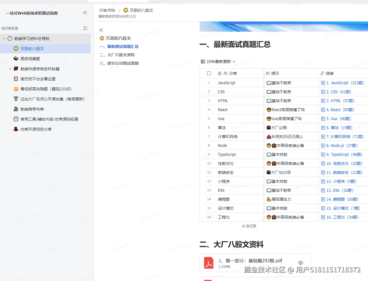The width and height of the screenshot is (368, 281).
Task: Open 看视频高效刷题（精品233问）item
Action: tap(45, 89)
